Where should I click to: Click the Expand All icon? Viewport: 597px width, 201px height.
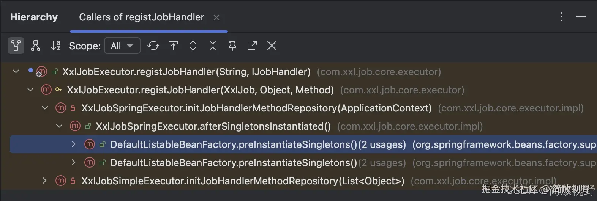click(x=193, y=46)
